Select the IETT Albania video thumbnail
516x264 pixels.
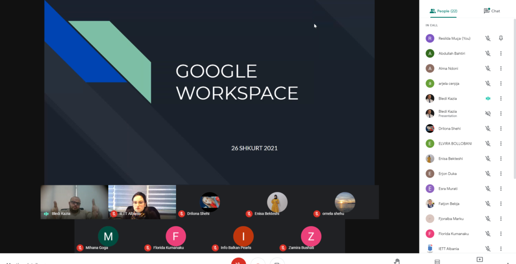[142, 201]
